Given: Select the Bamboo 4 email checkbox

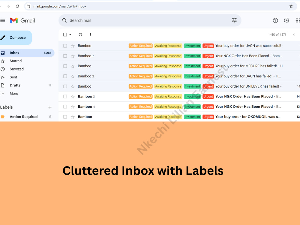Looking at the screenshot, I should 65,107.
